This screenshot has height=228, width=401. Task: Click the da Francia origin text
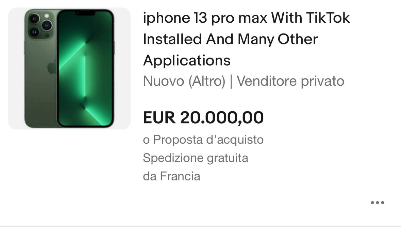(171, 176)
